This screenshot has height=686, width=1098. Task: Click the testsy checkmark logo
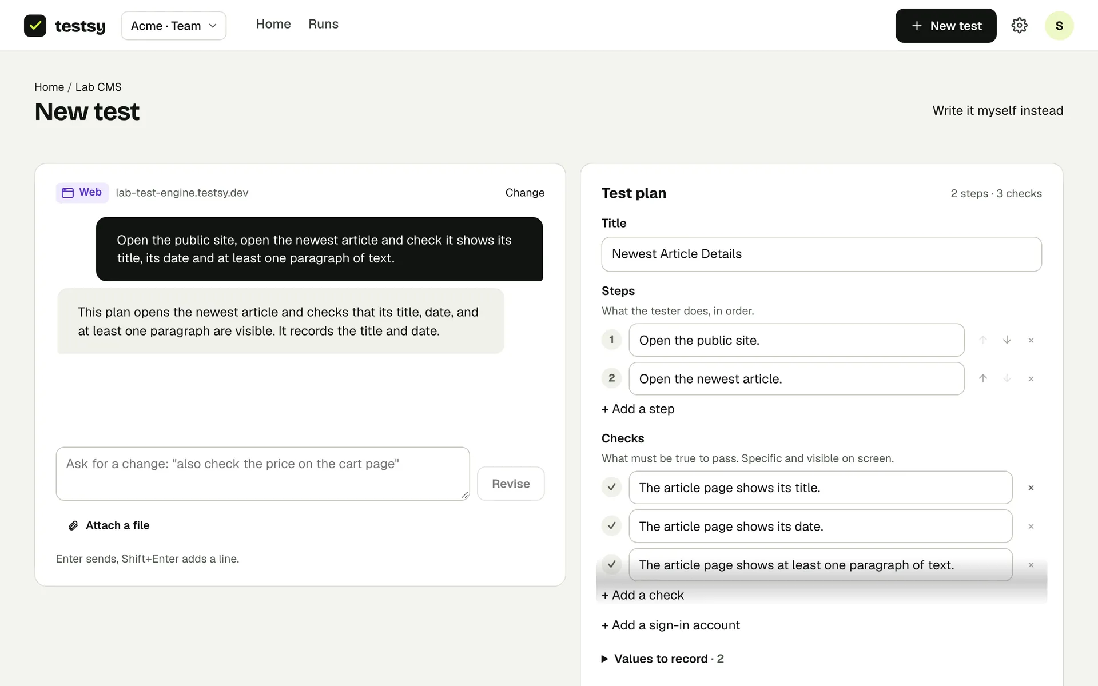click(x=35, y=26)
